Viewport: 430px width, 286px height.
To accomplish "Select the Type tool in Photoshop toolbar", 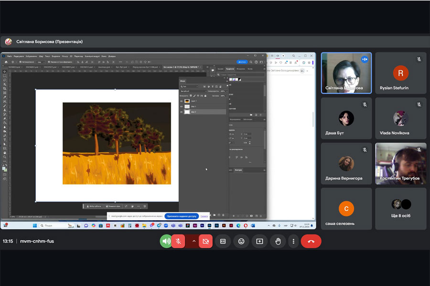I will [5, 140].
